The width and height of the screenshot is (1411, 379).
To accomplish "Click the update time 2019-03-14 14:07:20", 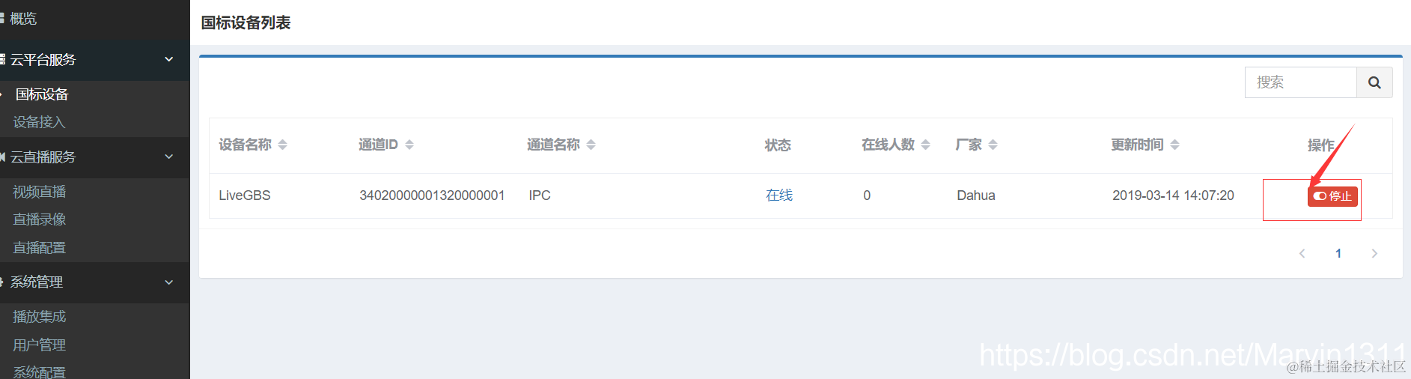I will tap(1173, 195).
